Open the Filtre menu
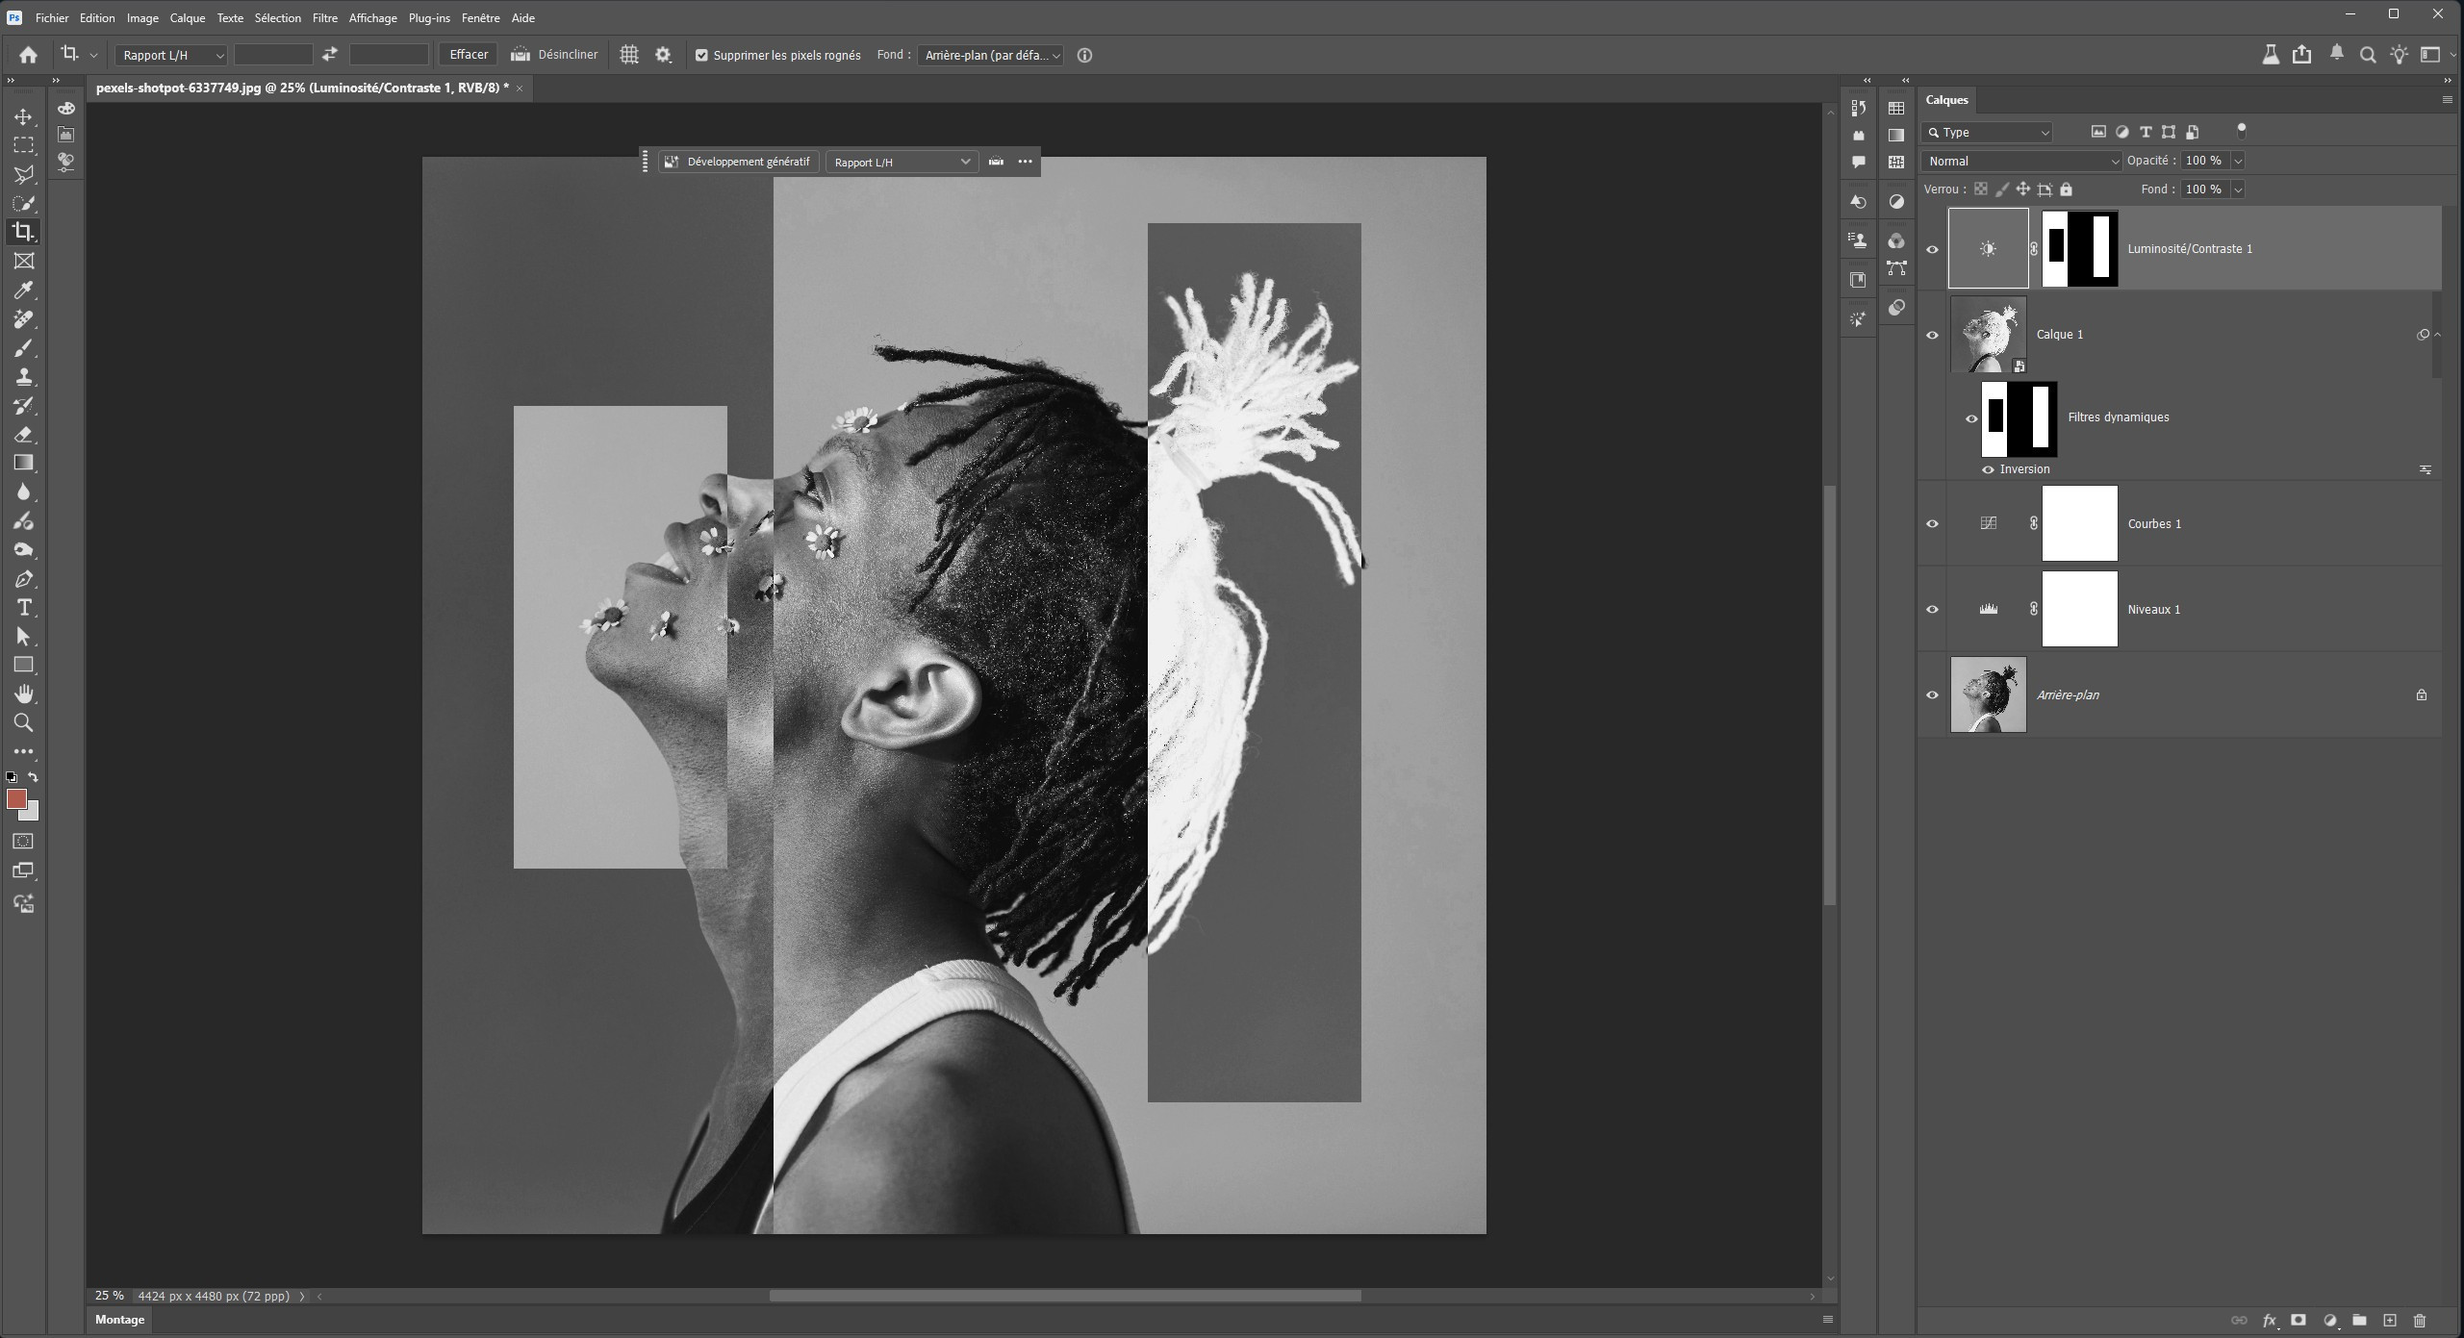 (x=324, y=17)
